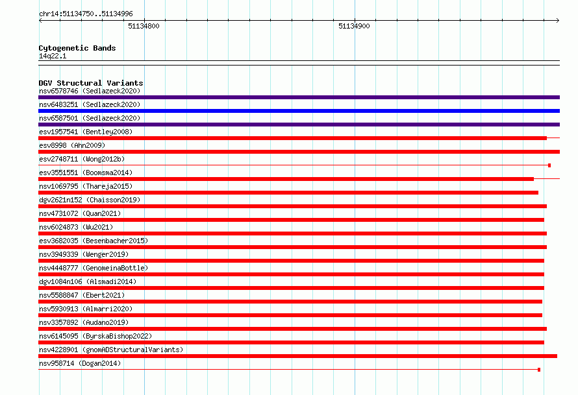Image resolution: width=578 pixels, height=395 pixels.
Task: Click the chr14:51134750..51134996 region label
Action: tap(86, 14)
